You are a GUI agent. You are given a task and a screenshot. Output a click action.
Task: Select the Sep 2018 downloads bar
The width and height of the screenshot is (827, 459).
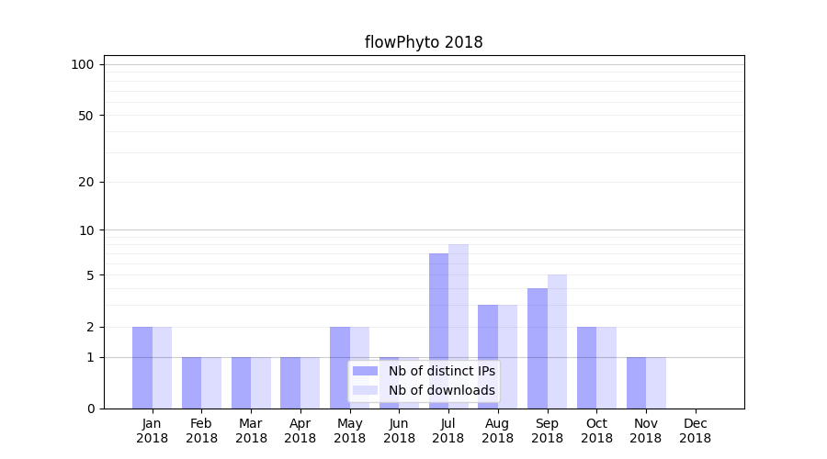(x=557, y=340)
